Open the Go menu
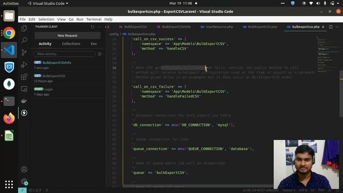 71,19
